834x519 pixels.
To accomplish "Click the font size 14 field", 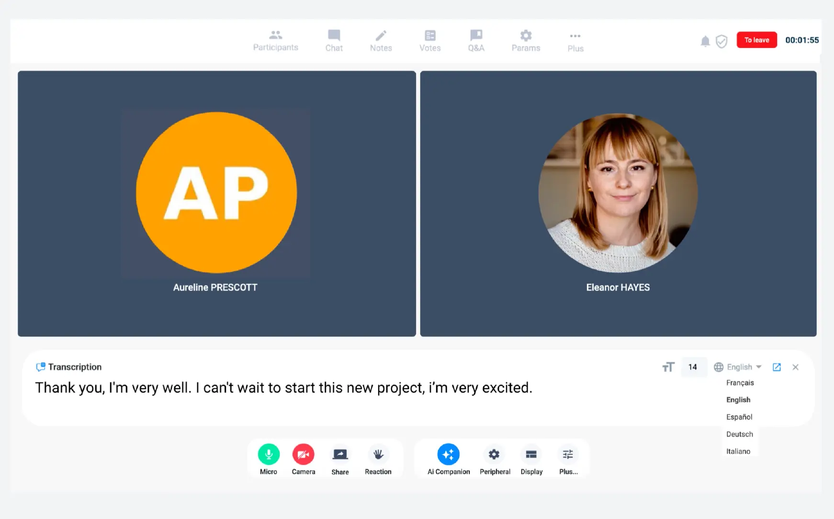I will [x=693, y=367].
